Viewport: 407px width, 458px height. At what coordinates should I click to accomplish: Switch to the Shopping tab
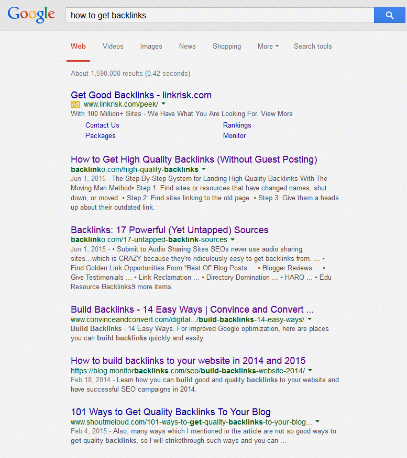click(227, 47)
